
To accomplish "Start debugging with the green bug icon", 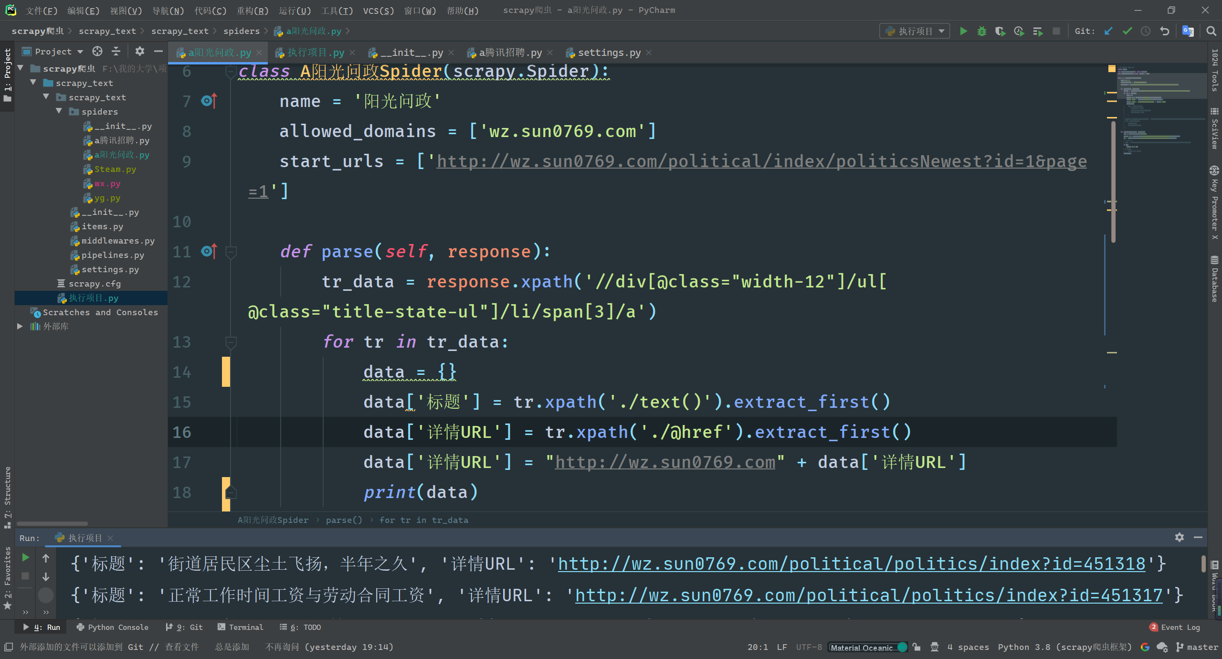I will pyautogui.click(x=981, y=31).
